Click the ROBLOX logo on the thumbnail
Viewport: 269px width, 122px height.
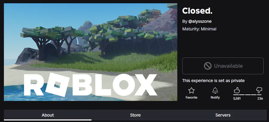tap(90, 84)
